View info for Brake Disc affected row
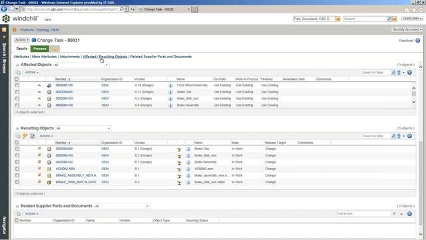This screenshot has width=426, height=240. coord(170,92)
